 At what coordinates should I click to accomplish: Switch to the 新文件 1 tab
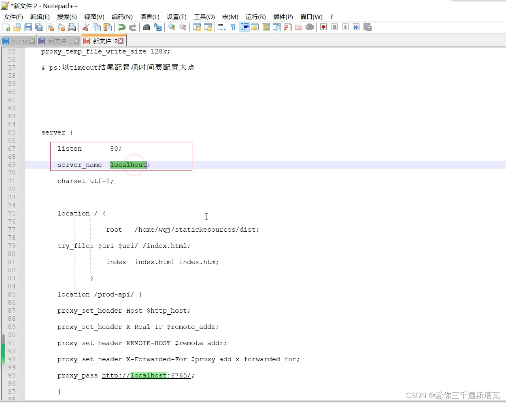(59, 41)
